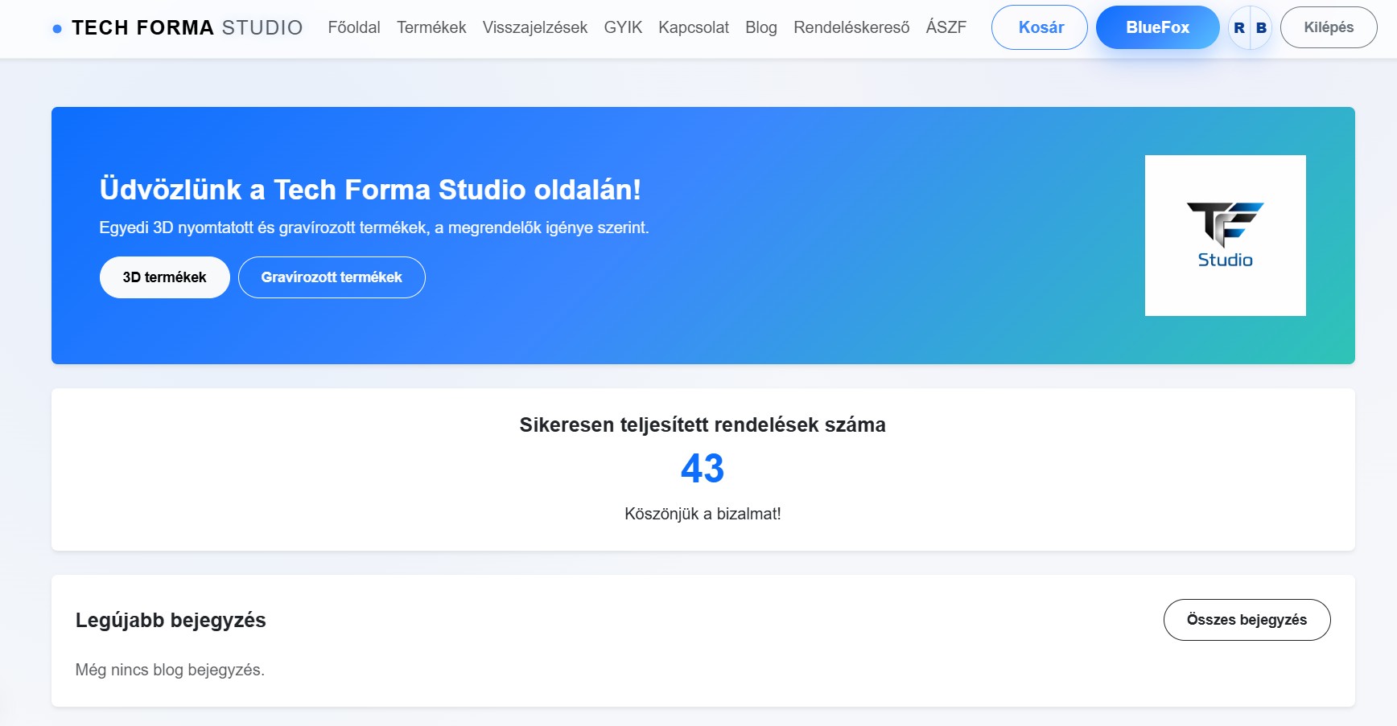
Task: Navigate to the Kapcsolat page
Action: (694, 27)
